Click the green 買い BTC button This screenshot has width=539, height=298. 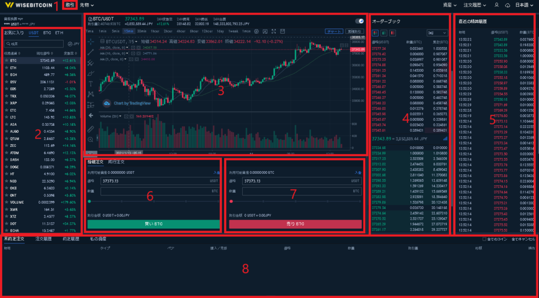(x=154, y=224)
